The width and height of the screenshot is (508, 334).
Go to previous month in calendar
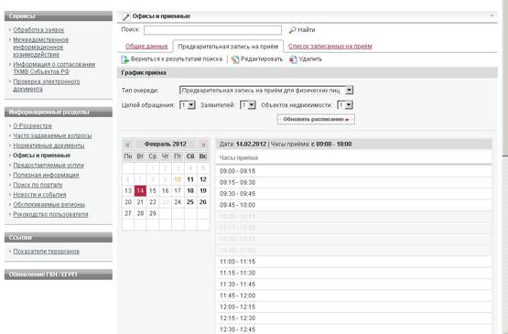[127, 145]
